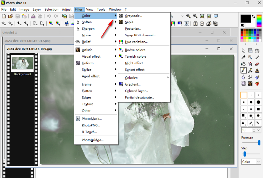Open the Layer menu
Image resolution: width=263 pixels, height=178 pixels.
click(x=37, y=10)
